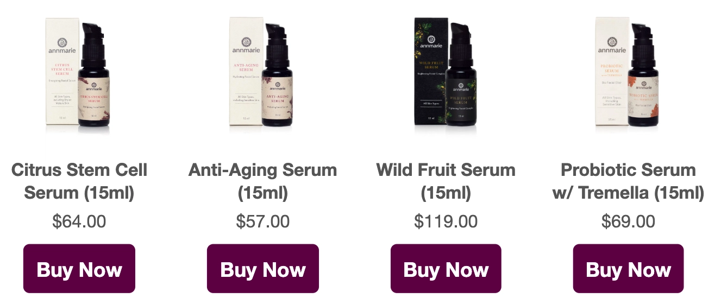Select the black Wild Fruit Serum box
Image resolution: width=721 pixels, height=304 pixels.
point(430,71)
